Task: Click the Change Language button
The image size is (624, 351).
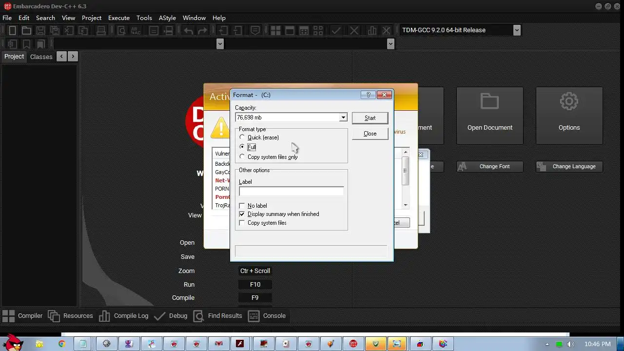Action: (569, 166)
